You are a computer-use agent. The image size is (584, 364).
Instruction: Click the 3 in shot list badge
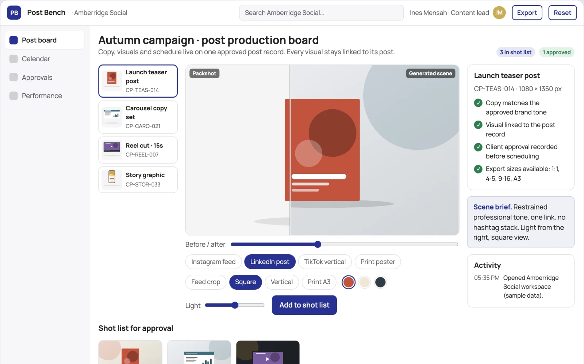click(x=516, y=52)
